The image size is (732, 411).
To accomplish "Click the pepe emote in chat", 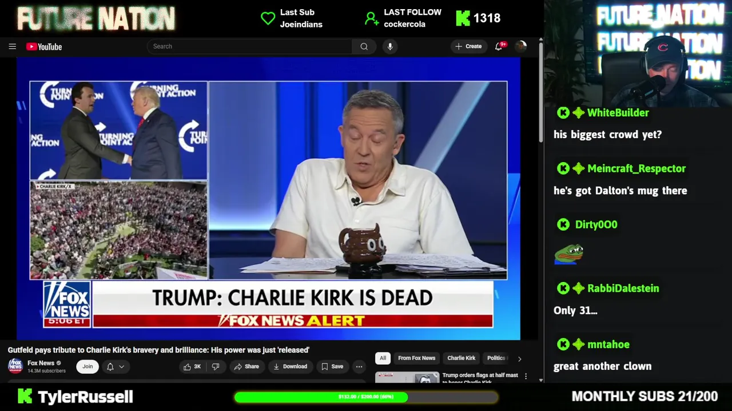I will point(568,254).
